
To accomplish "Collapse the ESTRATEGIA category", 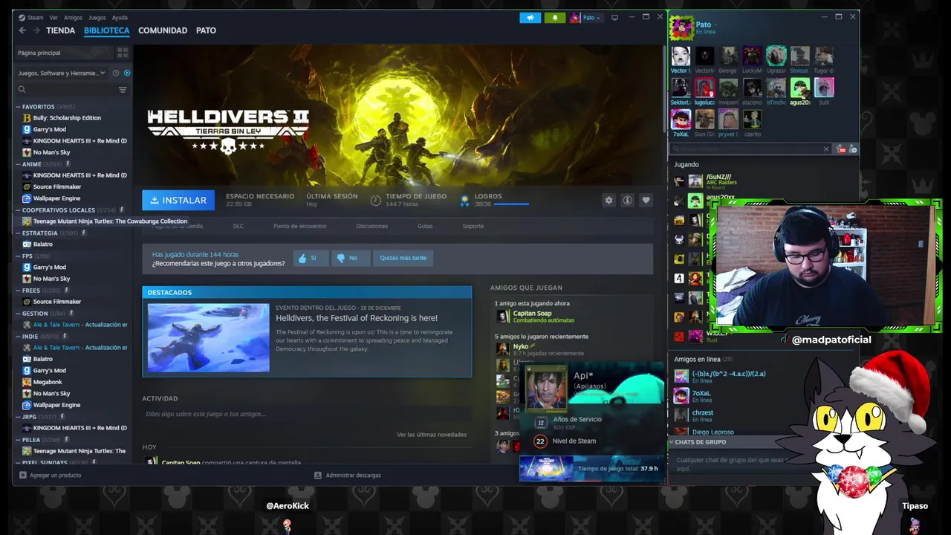I will tap(18, 233).
